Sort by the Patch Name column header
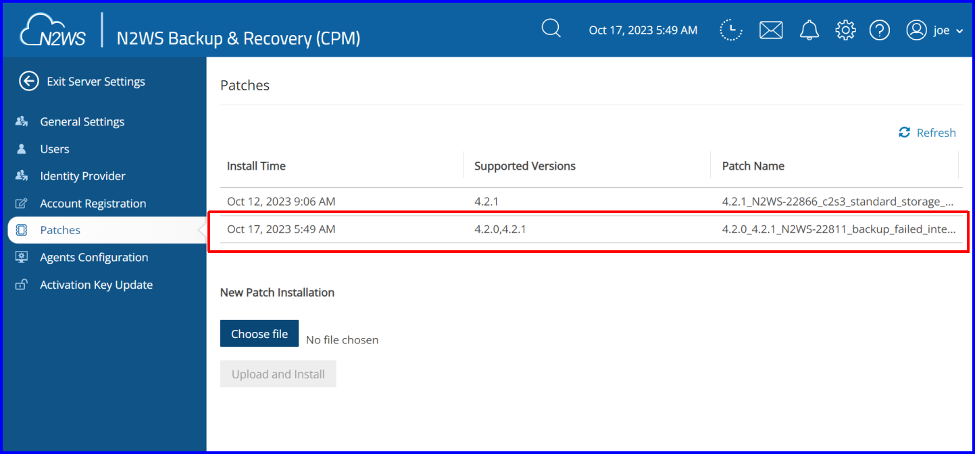 [x=753, y=166]
